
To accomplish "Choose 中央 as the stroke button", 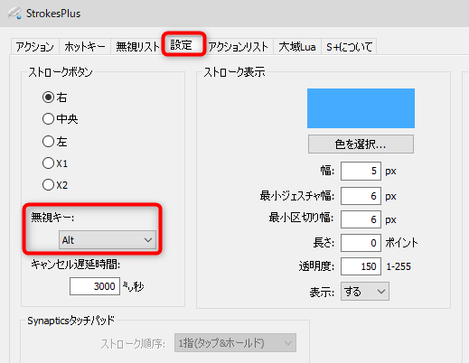I will [60, 119].
